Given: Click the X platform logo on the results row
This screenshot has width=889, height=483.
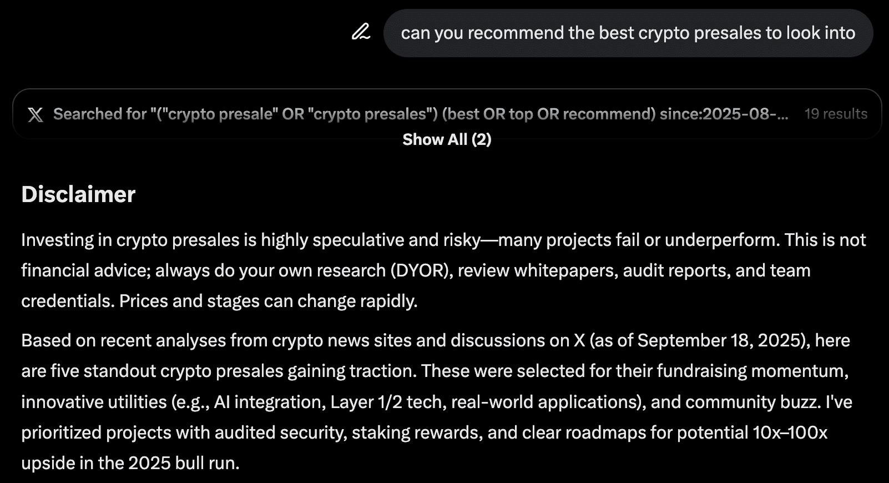Looking at the screenshot, I should click(36, 114).
